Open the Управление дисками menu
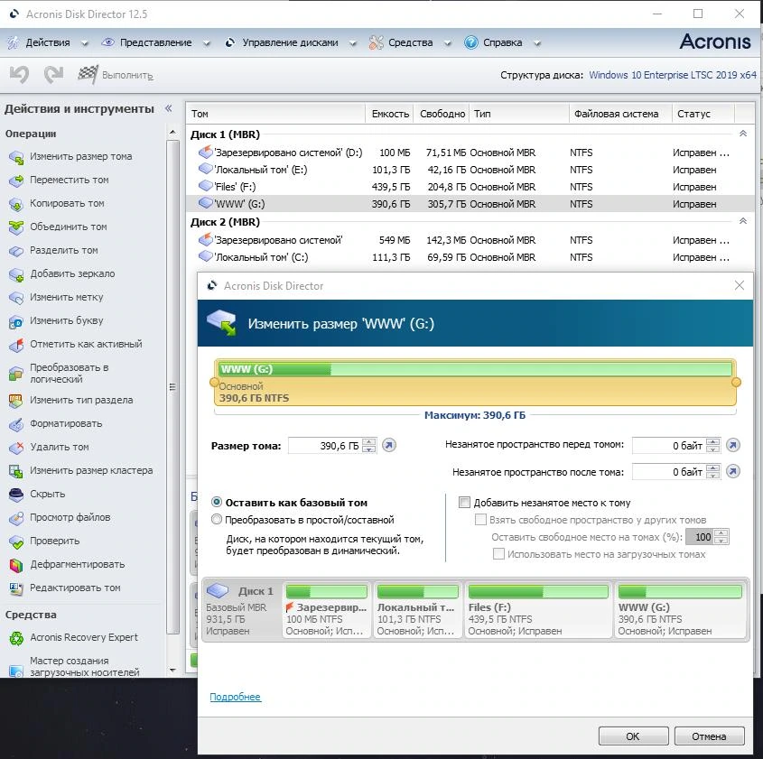 291,42
